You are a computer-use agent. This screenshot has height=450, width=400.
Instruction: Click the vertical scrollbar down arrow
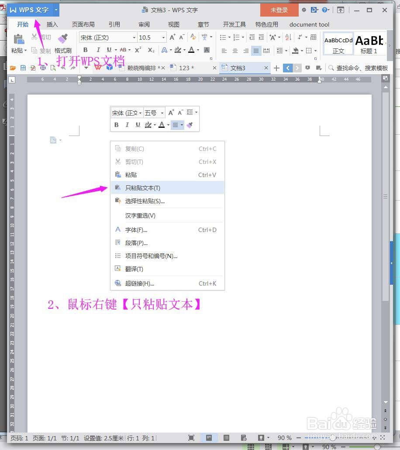coord(386,402)
